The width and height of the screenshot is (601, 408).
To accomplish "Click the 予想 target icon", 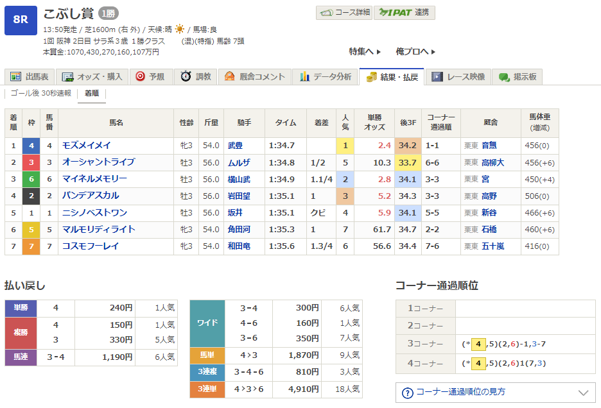I will (141, 77).
